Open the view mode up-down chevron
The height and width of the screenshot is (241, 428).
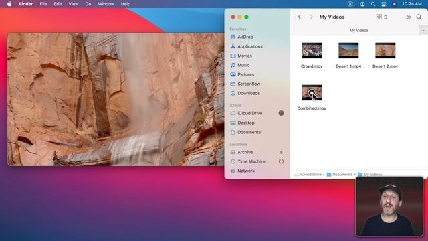[385, 17]
